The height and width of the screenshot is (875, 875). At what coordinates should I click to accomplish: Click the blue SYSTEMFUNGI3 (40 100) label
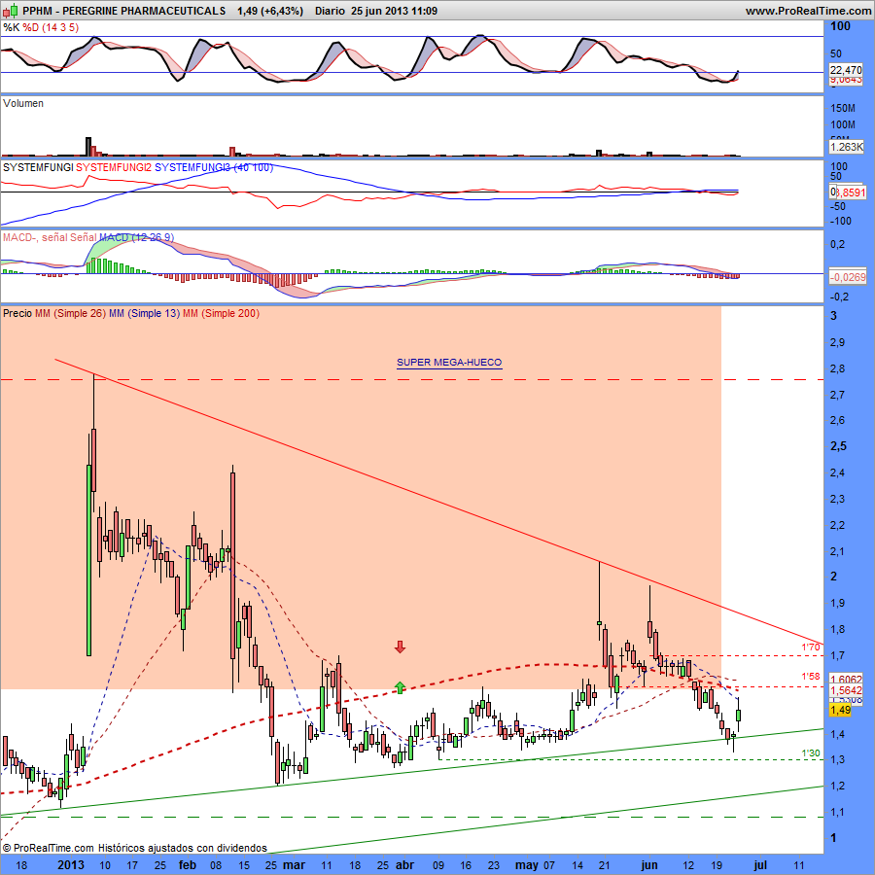(214, 167)
